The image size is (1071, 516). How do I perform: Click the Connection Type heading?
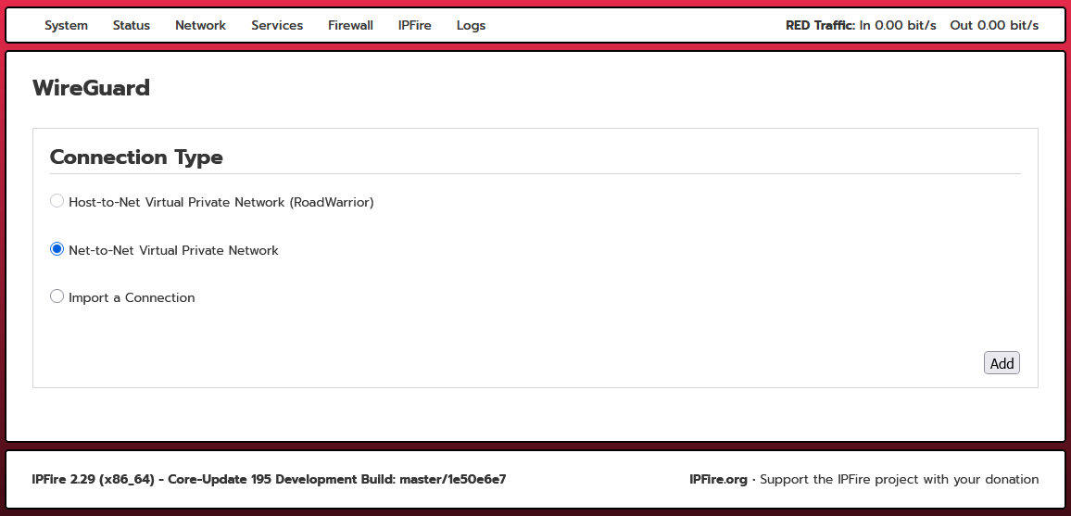tap(136, 157)
